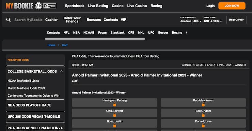Screen dimensions: 252x131
Task: Select the Scott, Adam bet box
Action: 203,113
